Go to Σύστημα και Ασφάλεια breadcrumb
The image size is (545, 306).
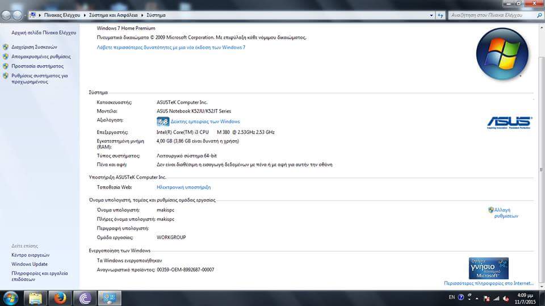pos(114,15)
